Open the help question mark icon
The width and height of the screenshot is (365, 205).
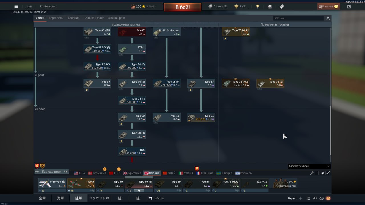pyautogui.click(x=349, y=6)
